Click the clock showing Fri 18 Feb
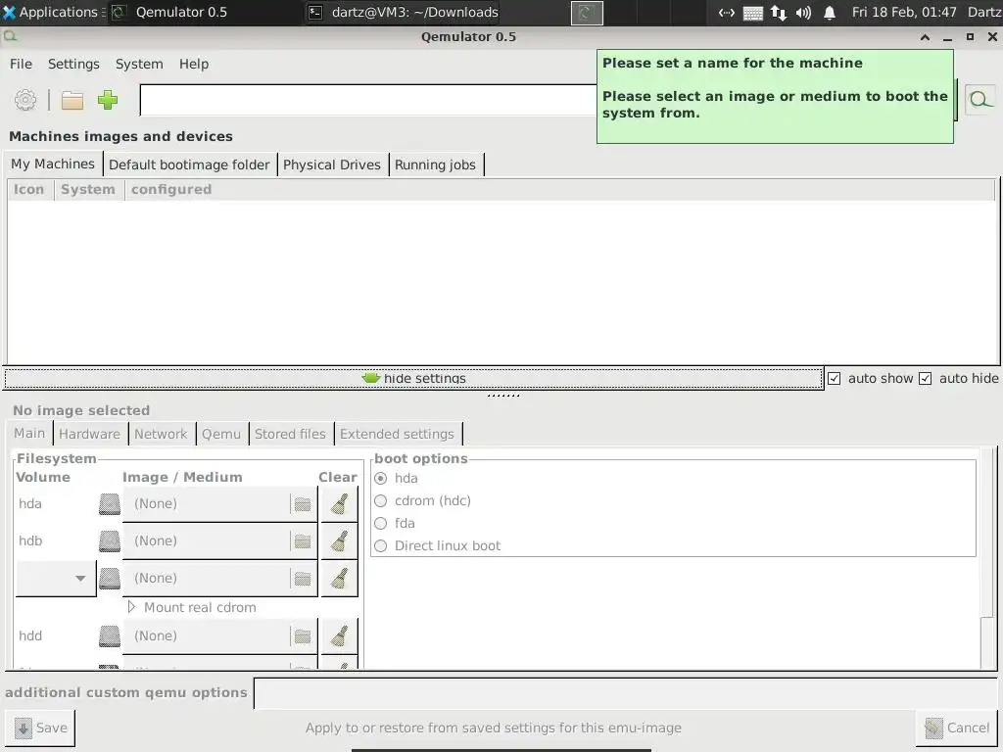 (x=904, y=12)
